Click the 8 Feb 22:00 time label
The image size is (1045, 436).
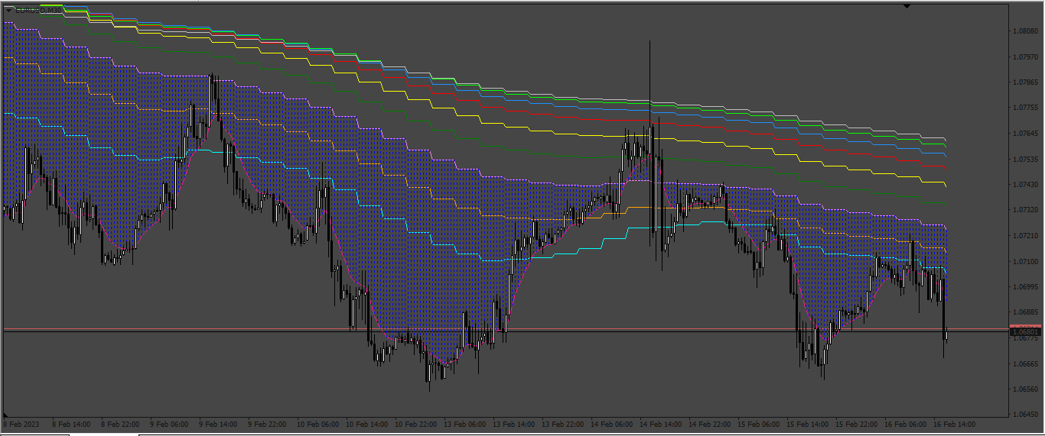(121, 423)
